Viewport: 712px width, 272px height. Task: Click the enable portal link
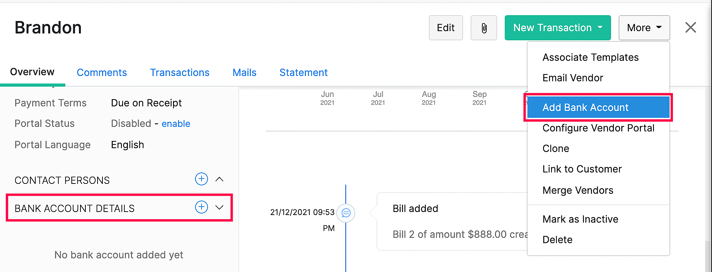pyautogui.click(x=176, y=124)
